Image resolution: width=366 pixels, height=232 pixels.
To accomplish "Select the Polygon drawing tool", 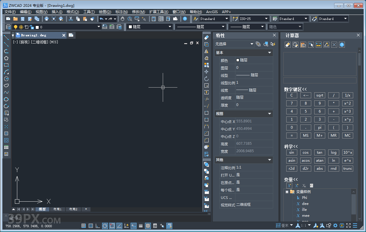I will pos(6,58).
